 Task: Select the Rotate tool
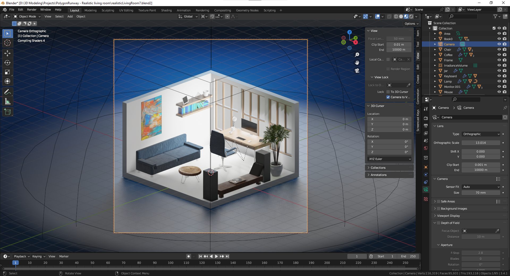(7, 63)
